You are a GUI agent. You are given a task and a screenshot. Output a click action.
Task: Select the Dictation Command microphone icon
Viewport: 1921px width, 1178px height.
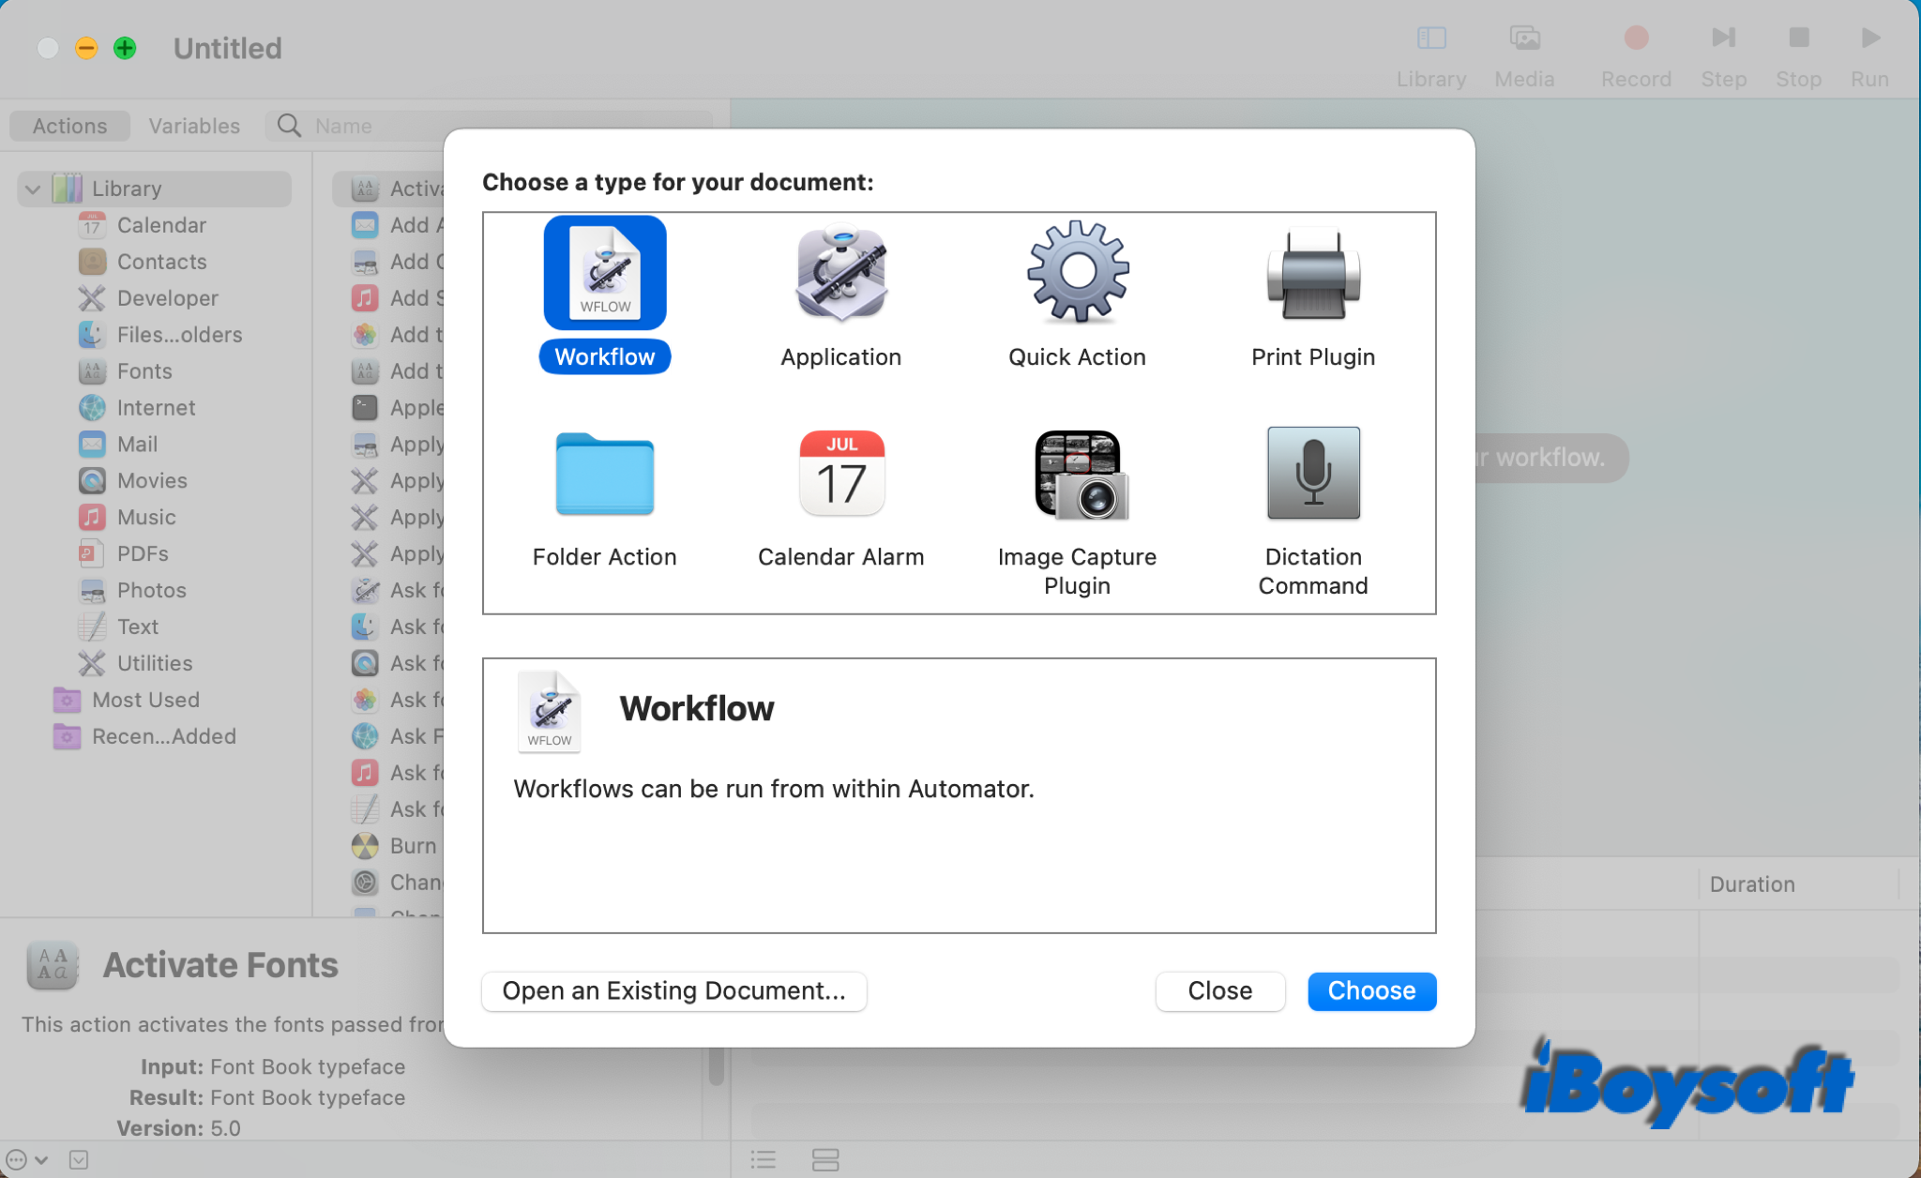(1312, 475)
